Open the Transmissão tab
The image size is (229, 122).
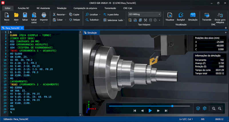click(110, 8)
